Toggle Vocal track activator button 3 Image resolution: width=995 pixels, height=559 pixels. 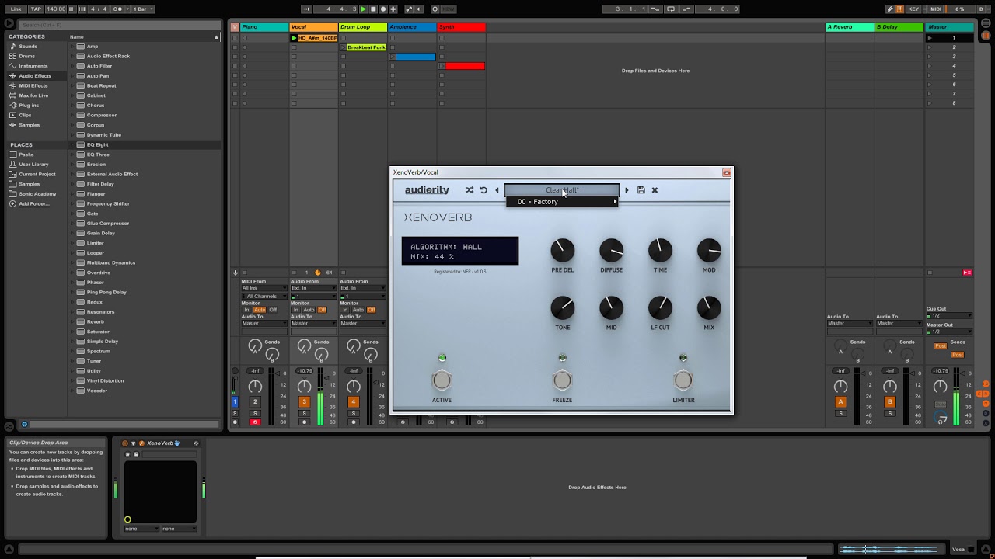tap(304, 401)
